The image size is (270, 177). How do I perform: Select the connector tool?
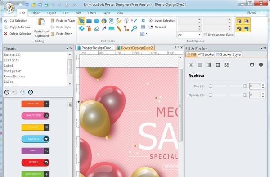pos(126,28)
